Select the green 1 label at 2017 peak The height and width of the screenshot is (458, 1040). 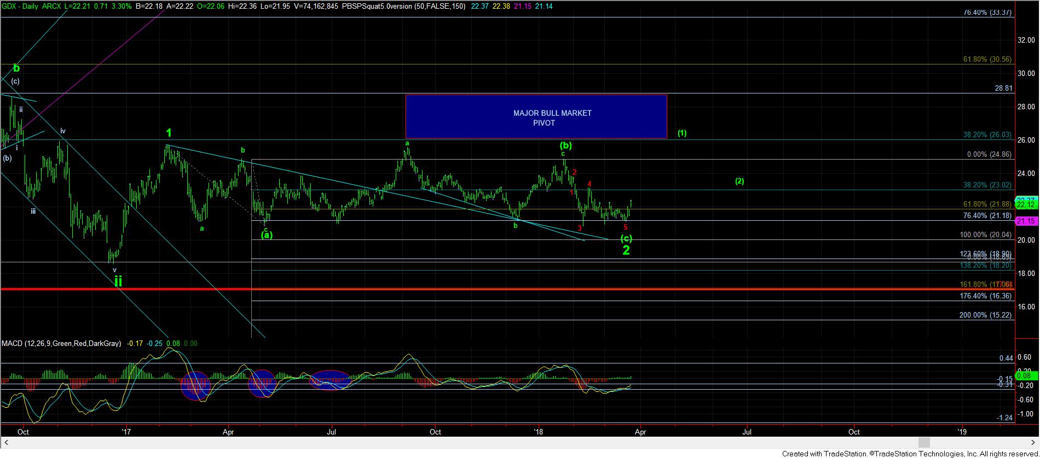tap(169, 133)
